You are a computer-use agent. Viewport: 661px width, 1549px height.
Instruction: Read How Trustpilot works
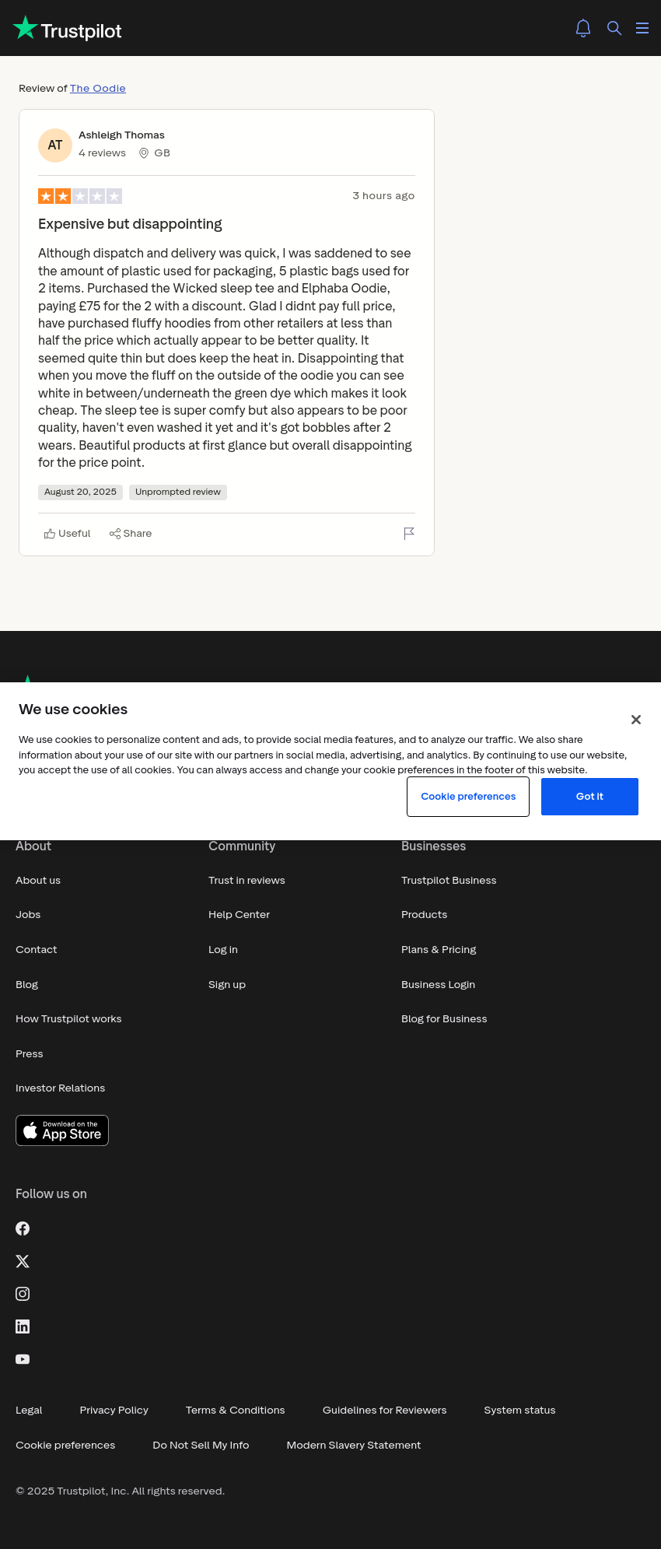coord(68,1019)
